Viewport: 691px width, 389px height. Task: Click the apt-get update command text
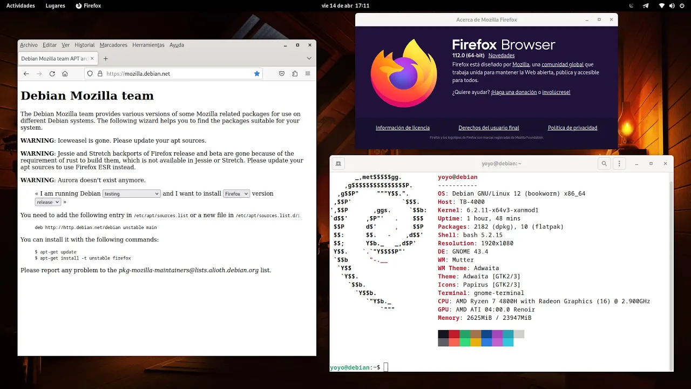click(x=56, y=252)
